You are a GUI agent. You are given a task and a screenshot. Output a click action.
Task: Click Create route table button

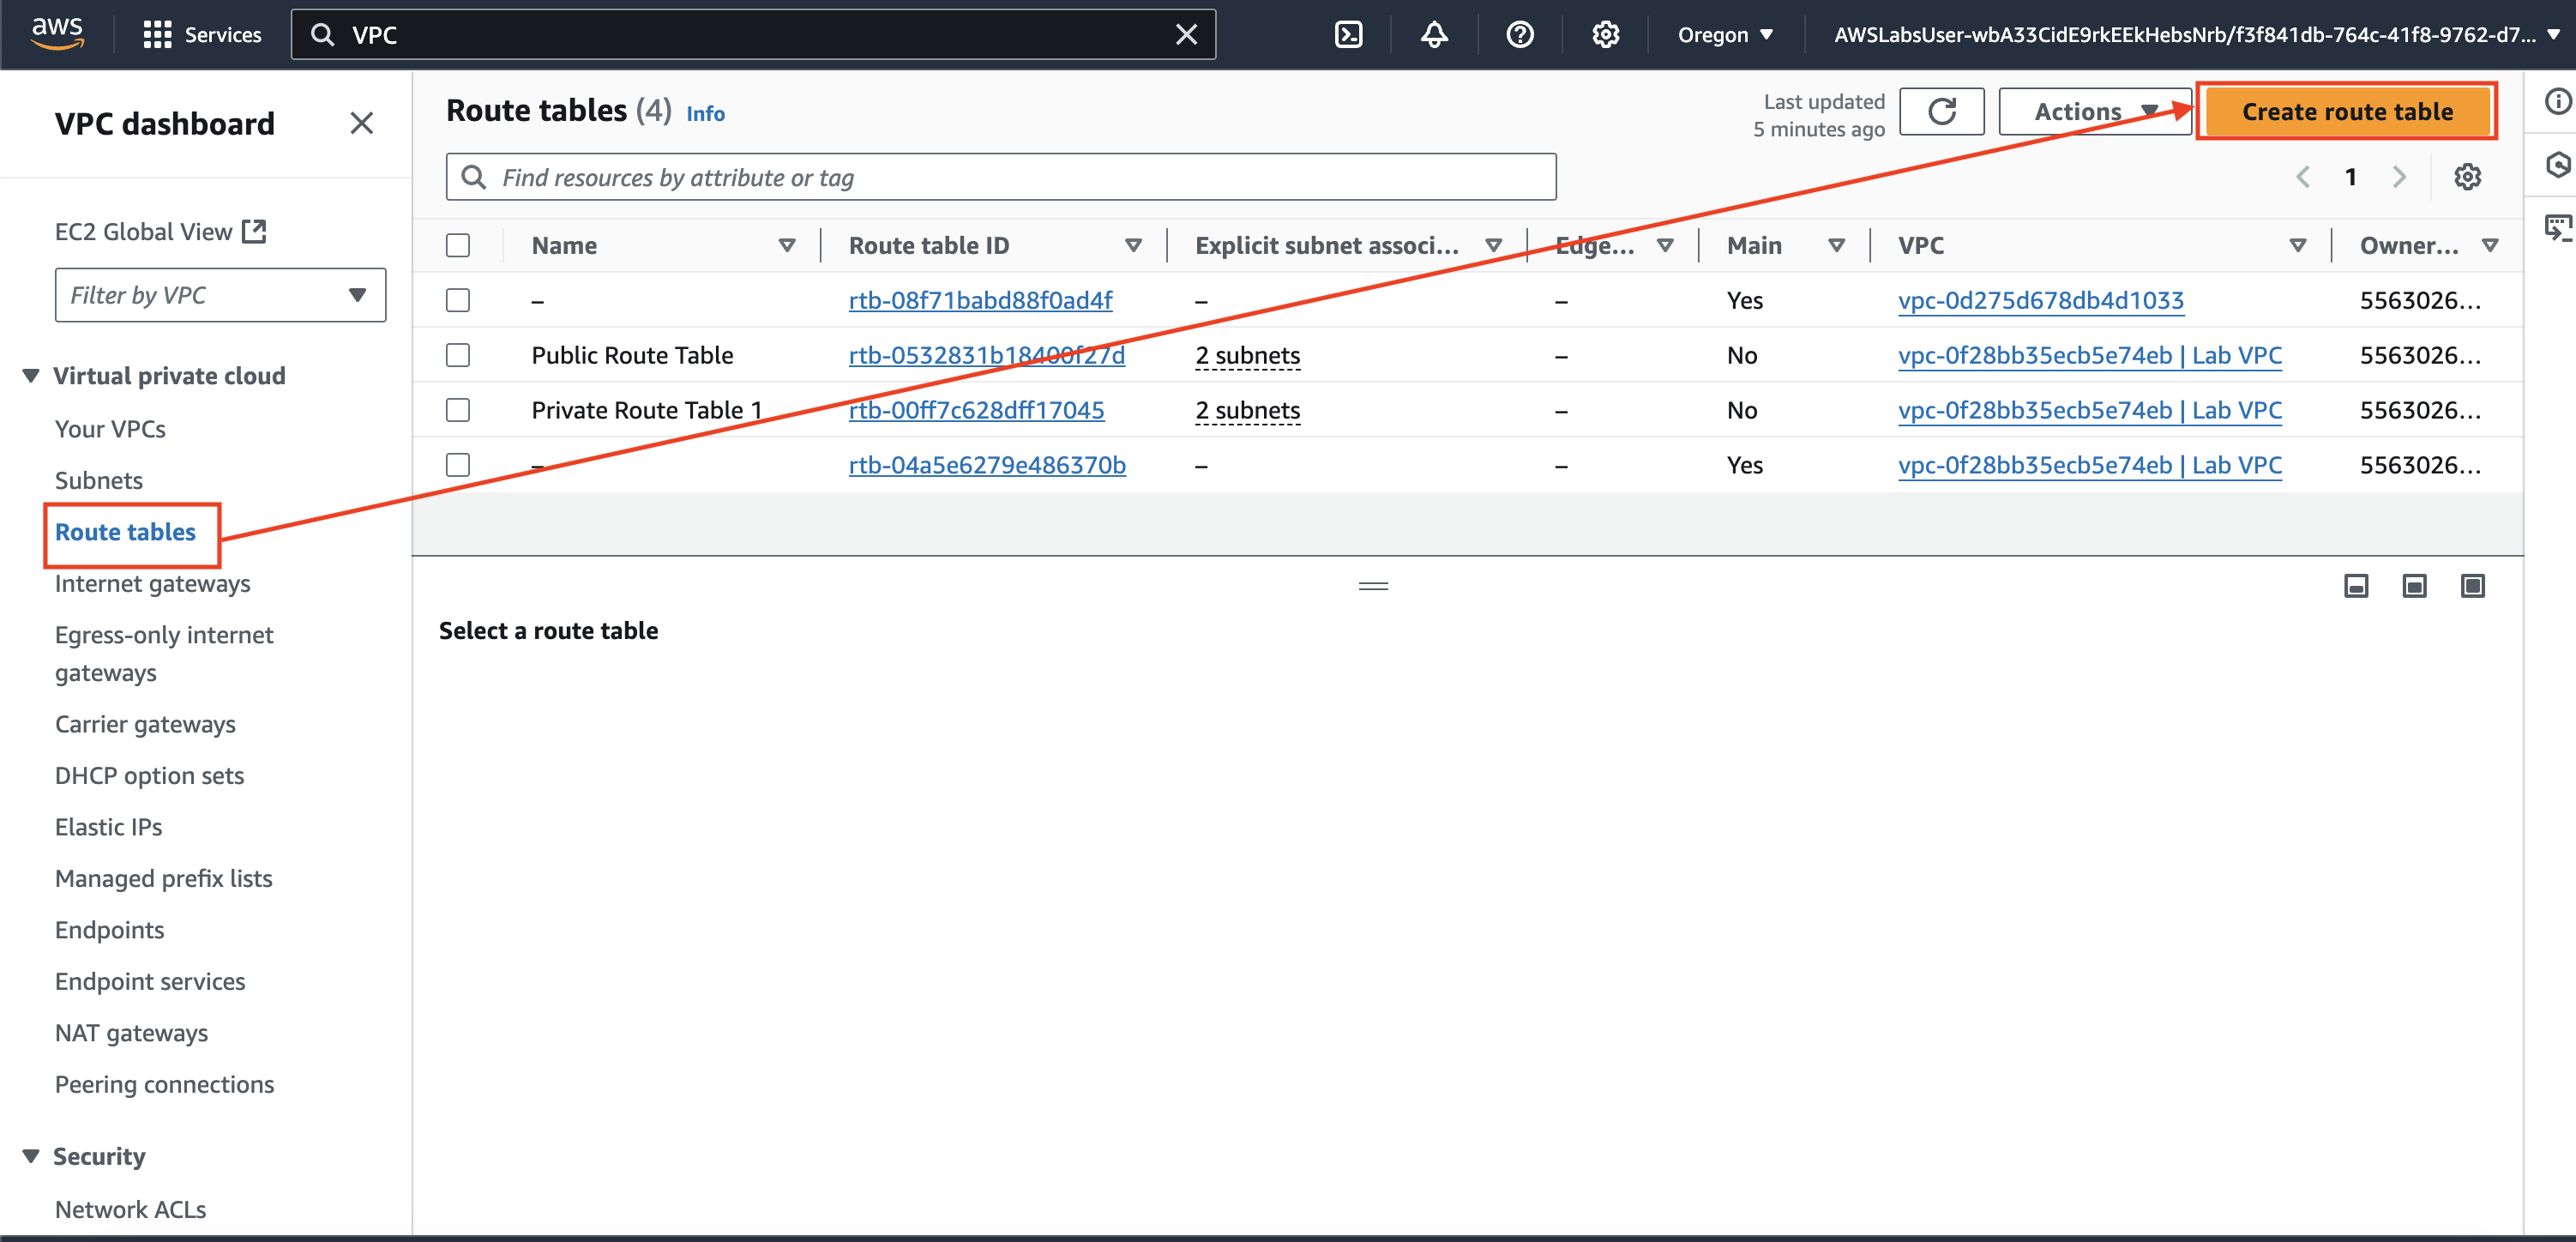[x=2347, y=111]
